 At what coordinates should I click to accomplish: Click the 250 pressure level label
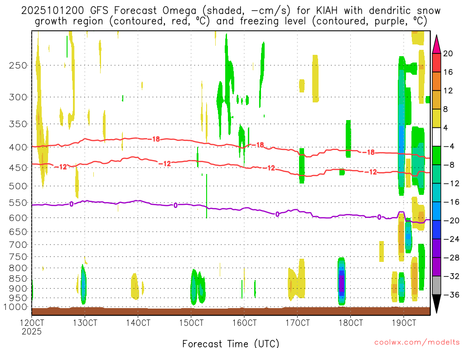18,65
